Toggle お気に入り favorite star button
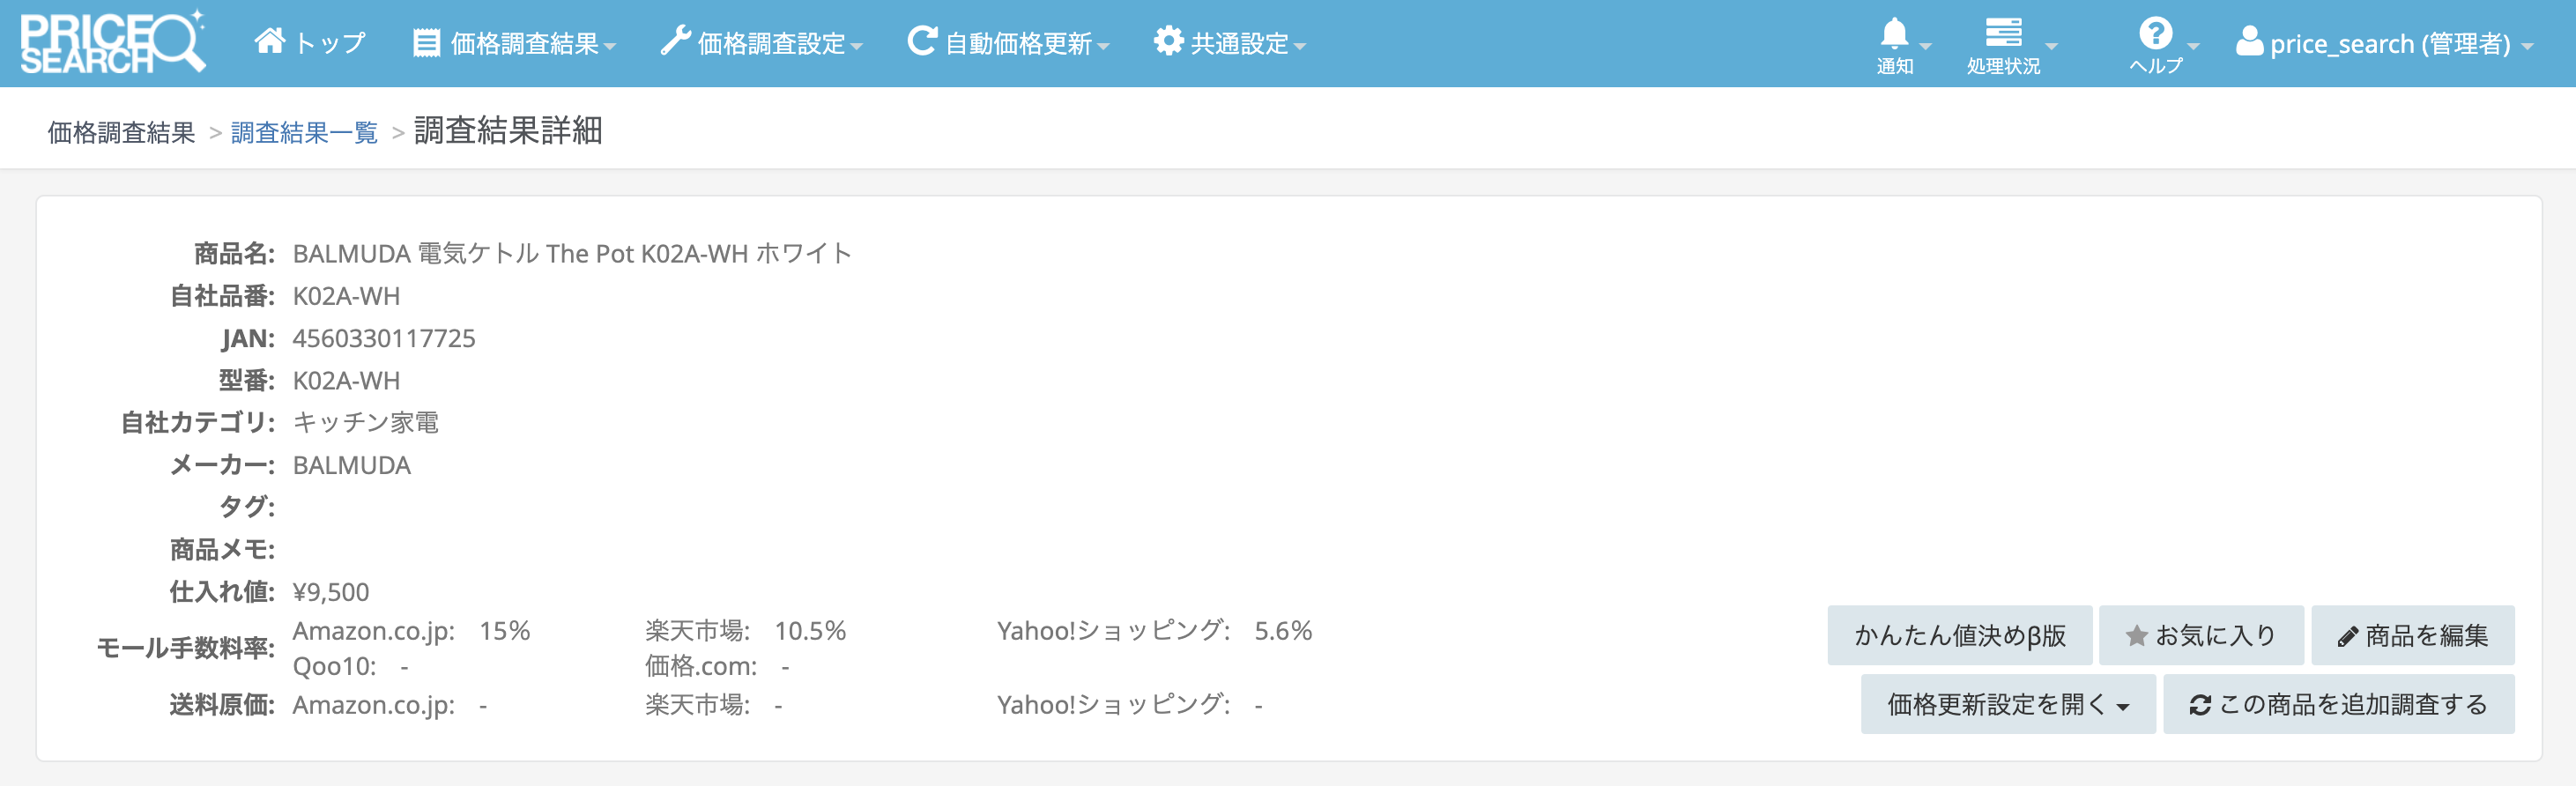The image size is (2576, 786). pyautogui.click(x=2200, y=636)
